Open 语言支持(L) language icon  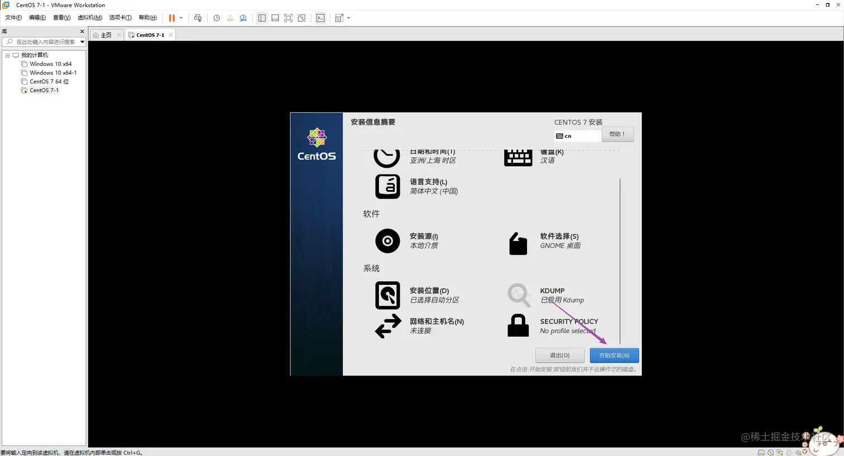[387, 186]
